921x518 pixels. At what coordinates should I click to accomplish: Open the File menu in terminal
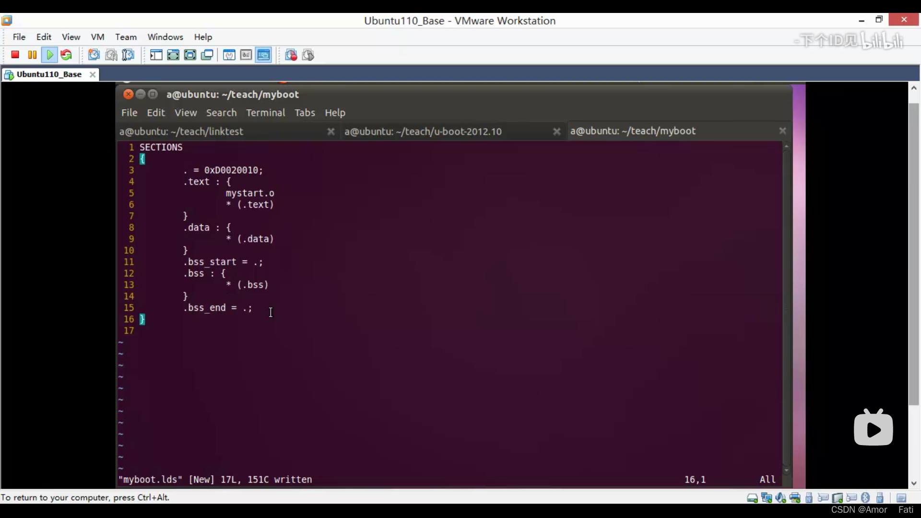click(129, 113)
